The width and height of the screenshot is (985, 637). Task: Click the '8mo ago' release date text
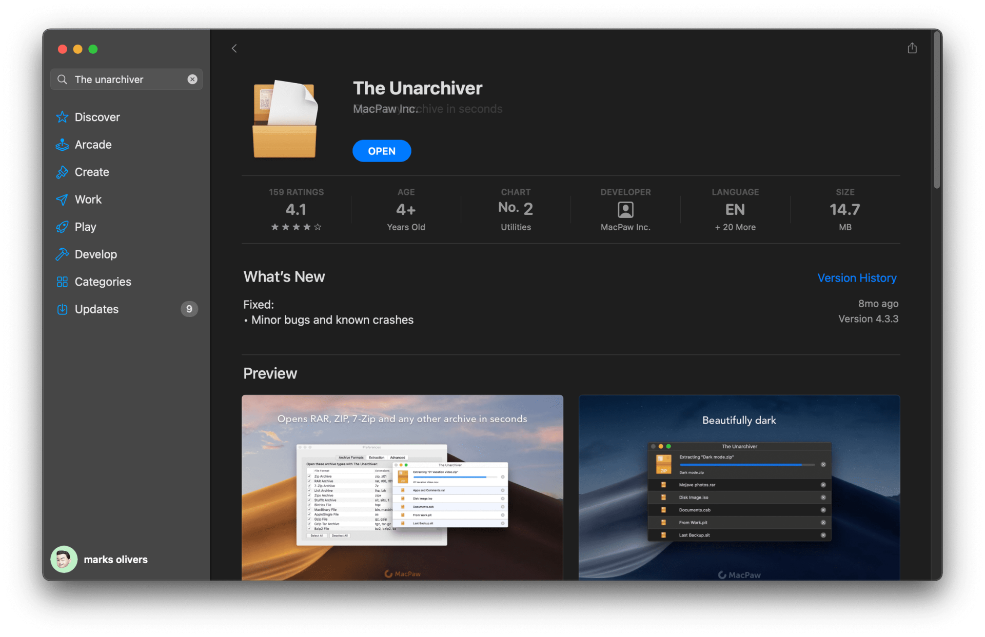point(878,304)
